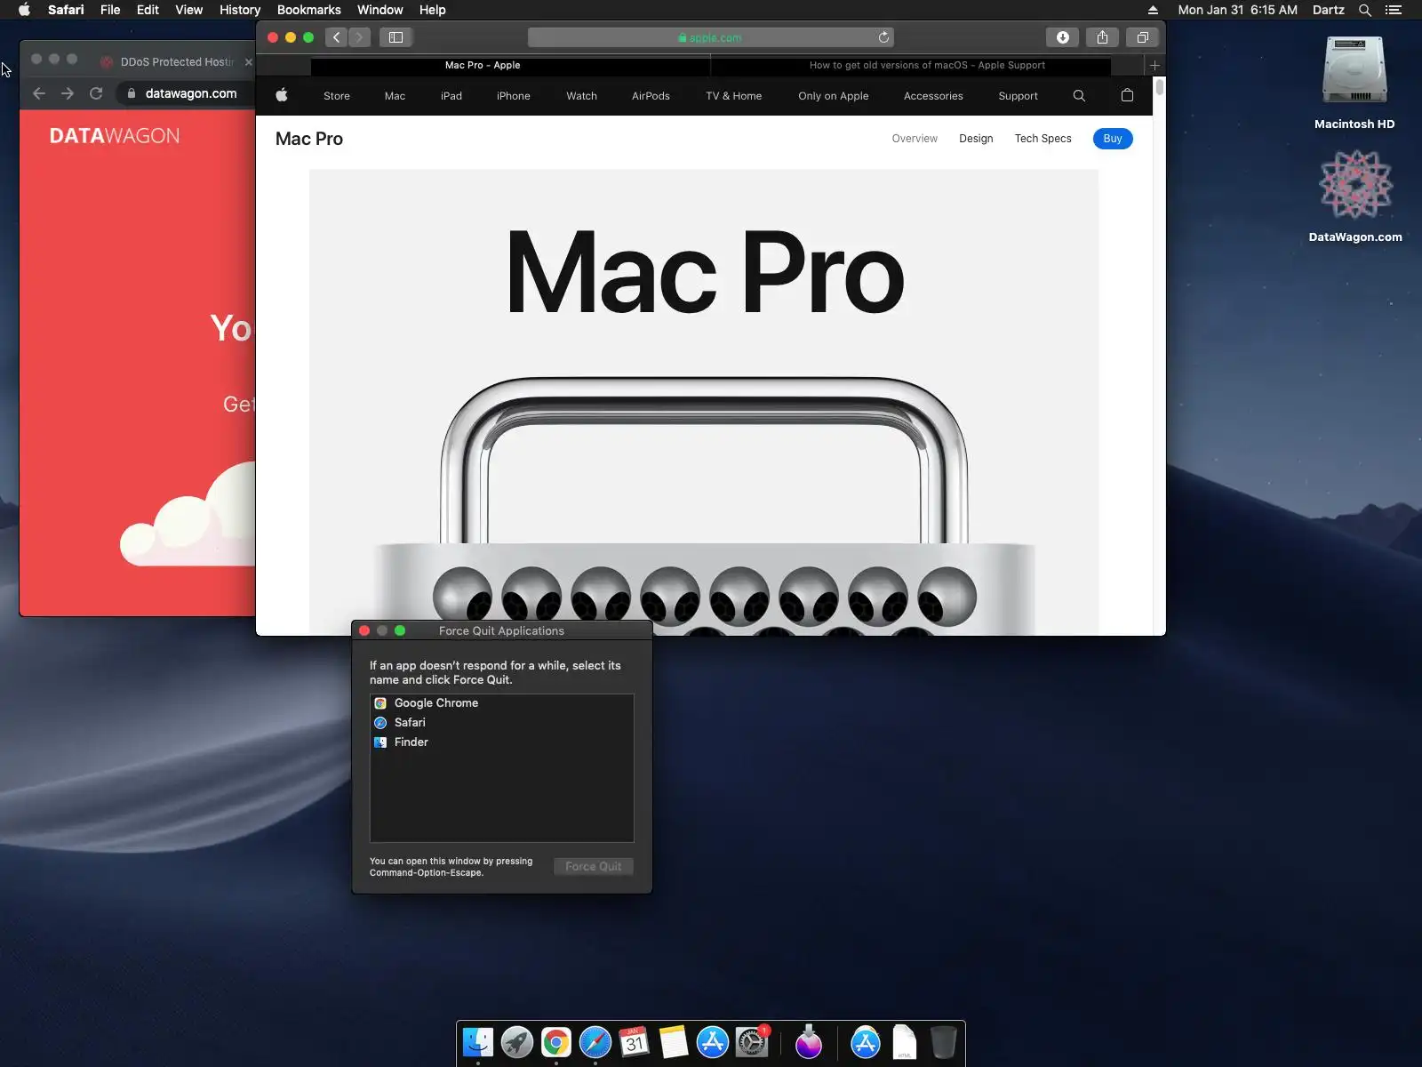Click the blue Buy button
This screenshot has width=1422, height=1067.
point(1113,139)
